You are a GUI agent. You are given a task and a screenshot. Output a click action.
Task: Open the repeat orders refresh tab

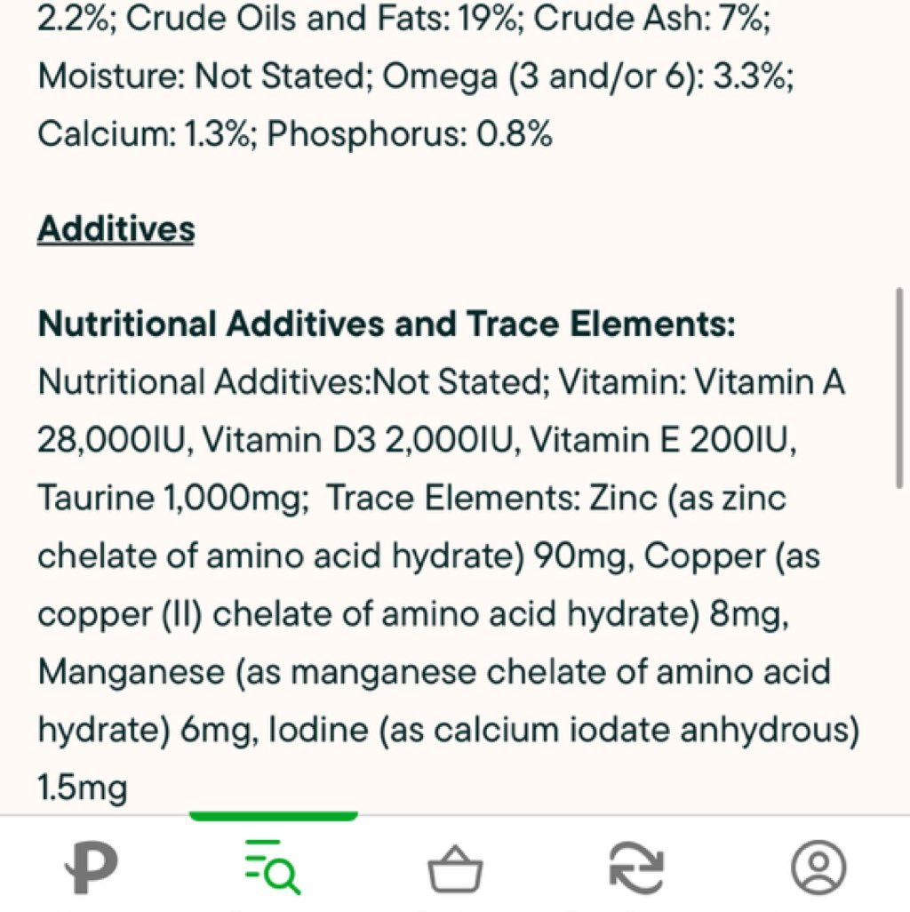[636, 869]
